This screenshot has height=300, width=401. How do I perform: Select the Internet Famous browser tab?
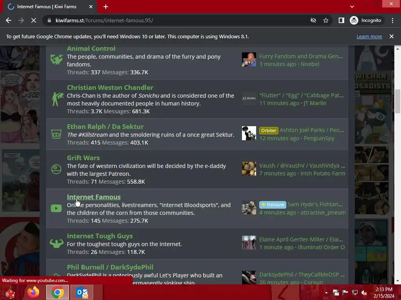pyautogui.click(x=49, y=7)
